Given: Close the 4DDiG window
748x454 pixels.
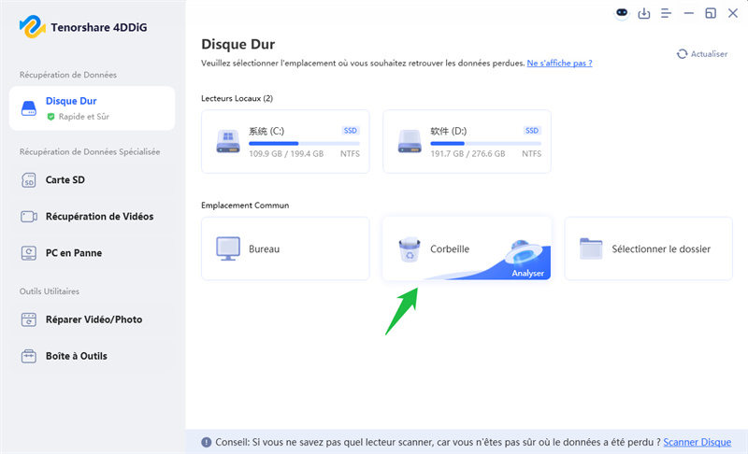Looking at the screenshot, I should point(733,13).
